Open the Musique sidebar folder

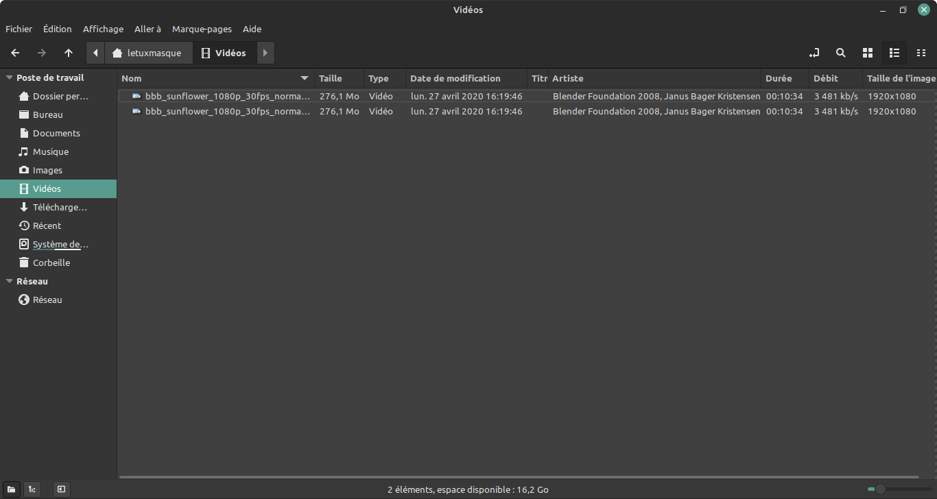(x=50, y=151)
